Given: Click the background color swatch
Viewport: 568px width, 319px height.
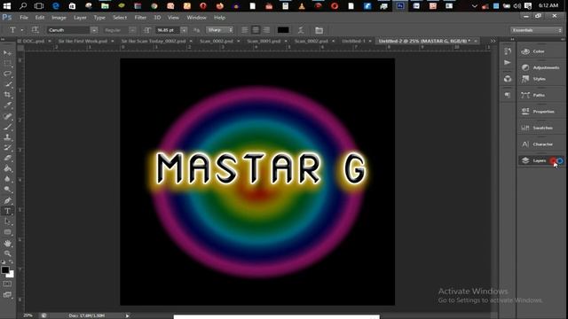Looking at the screenshot, I should click(x=12, y=275).
